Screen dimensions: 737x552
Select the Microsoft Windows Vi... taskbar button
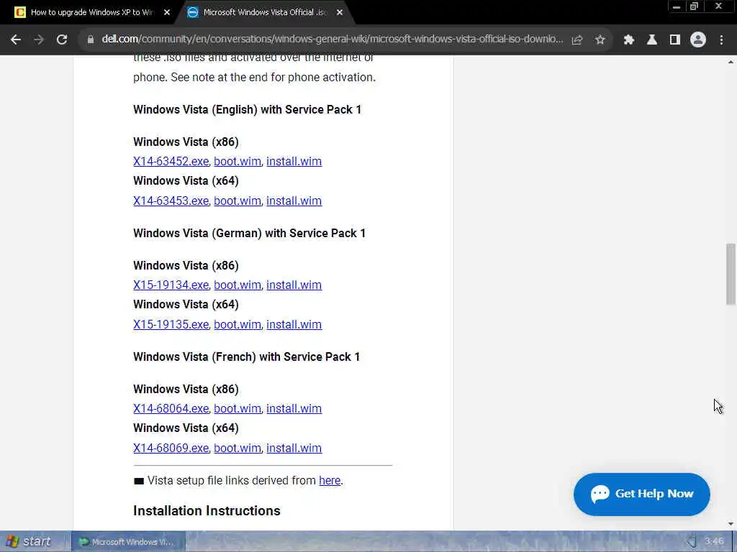128,542
